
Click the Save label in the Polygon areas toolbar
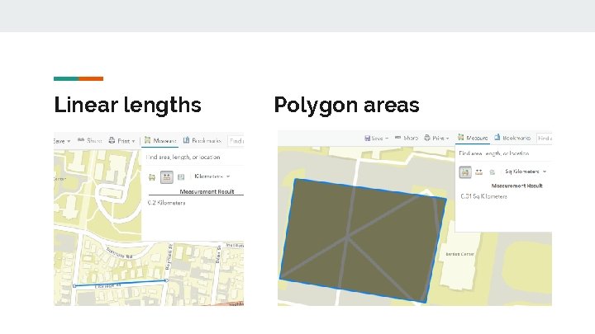(x=377, y=139)
